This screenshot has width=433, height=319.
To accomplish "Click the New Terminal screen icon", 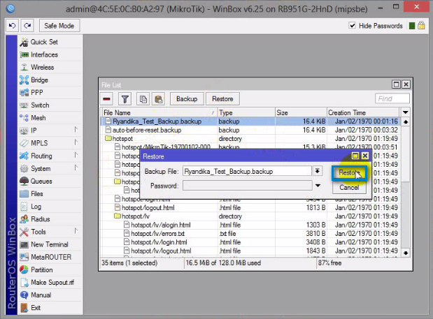I will 24,244.
